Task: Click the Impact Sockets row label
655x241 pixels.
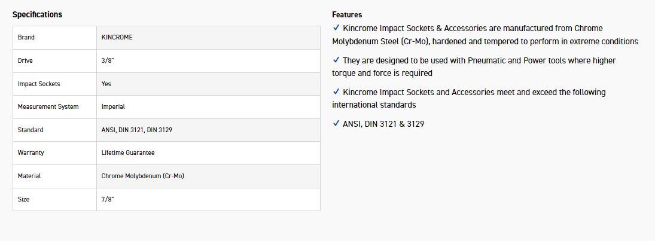Action: (x=39, y=84)
